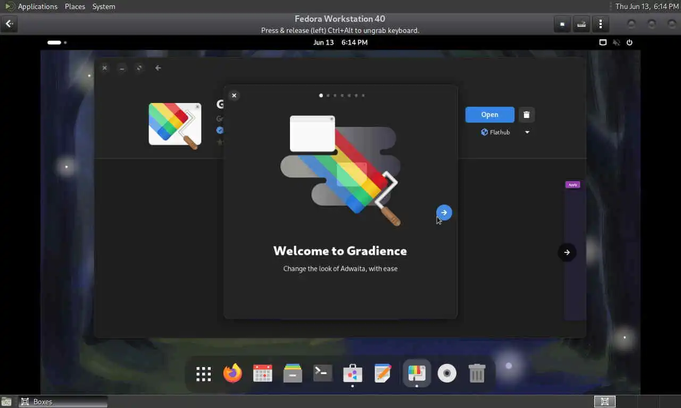Open Files from the dock
This screenshot has height=408, width=681.
(x=293, y=373)
